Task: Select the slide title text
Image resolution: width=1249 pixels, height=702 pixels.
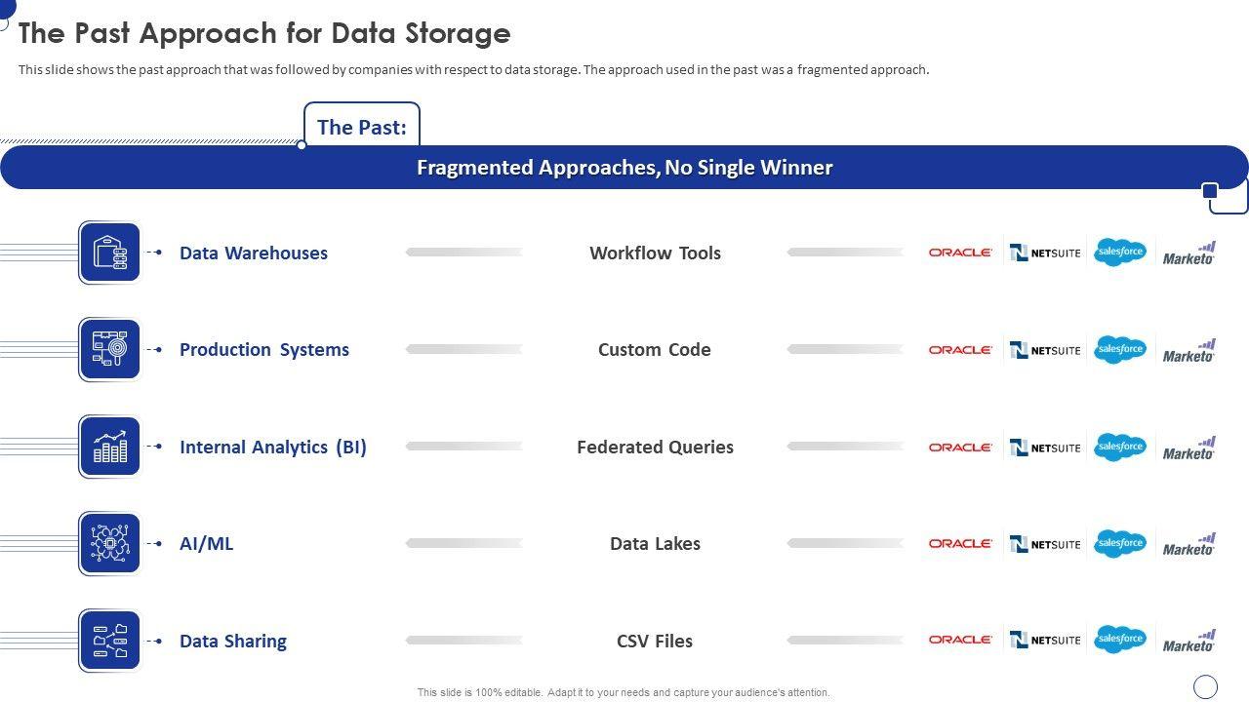Action: pos(264,33)
